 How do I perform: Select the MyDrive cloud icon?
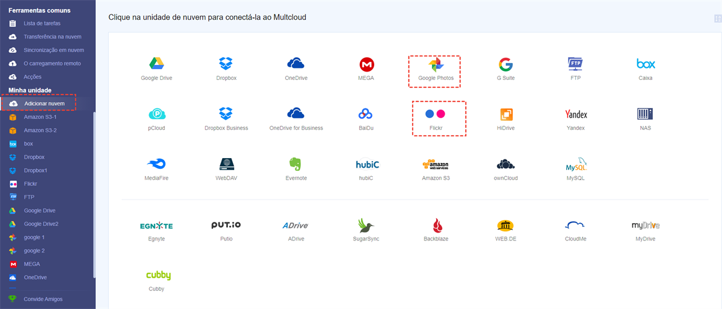point(646,225)
